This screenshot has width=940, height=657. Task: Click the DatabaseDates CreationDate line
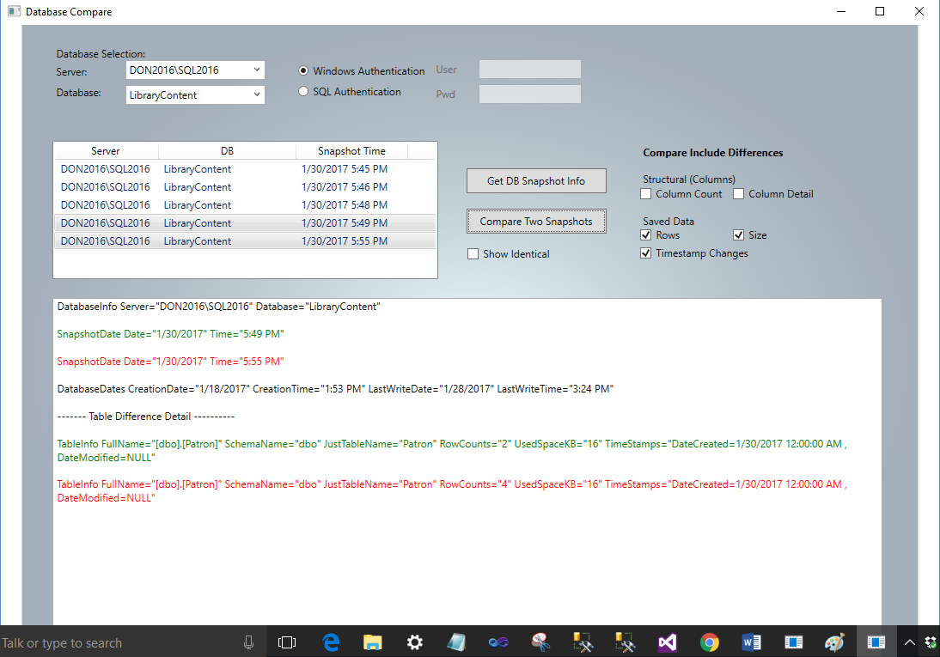pos(335,389)
